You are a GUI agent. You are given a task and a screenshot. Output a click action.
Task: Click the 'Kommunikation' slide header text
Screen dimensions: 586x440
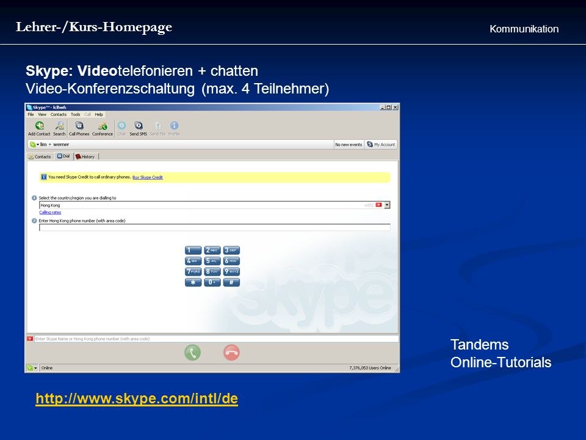click(x=524, y=29)
